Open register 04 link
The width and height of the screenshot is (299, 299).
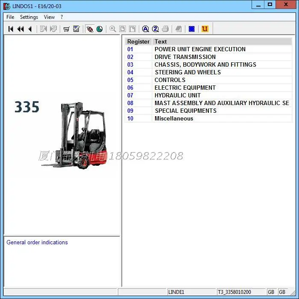click(x=130, y=72)
